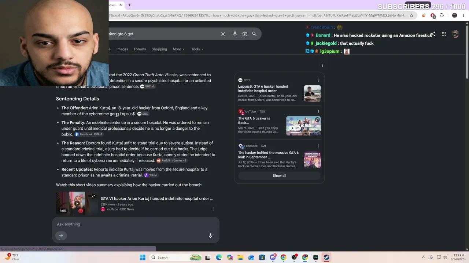This screenshot has width=469, height=263.
Task: Submit the query with the magnifier icon
Action: click(254, 34)
